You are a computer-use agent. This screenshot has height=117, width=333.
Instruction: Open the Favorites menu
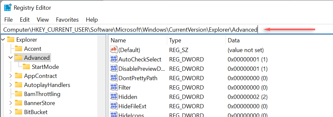point(67,20)
